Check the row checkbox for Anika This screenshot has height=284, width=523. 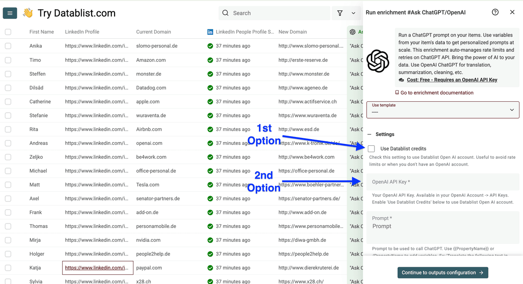(8, 46)
